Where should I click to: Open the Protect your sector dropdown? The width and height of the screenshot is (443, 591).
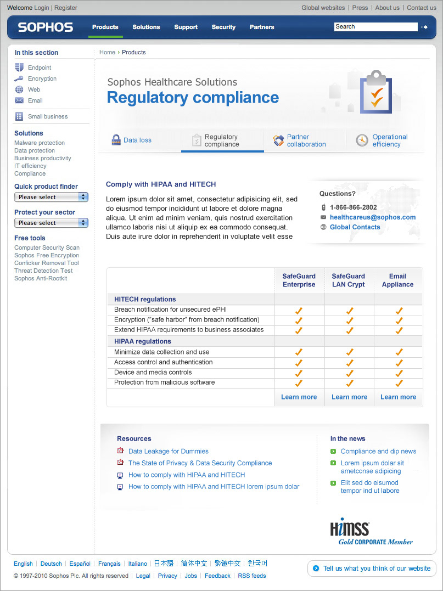point(51,223)
